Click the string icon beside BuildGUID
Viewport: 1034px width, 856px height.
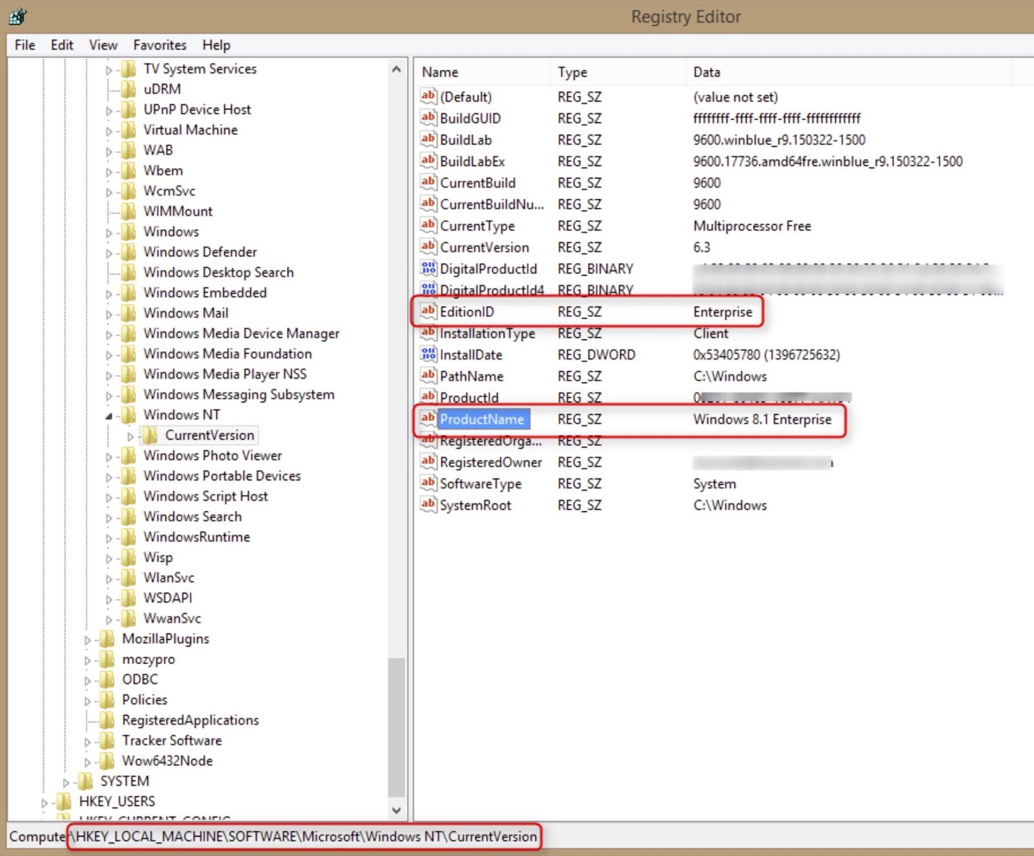coord(428,117)
